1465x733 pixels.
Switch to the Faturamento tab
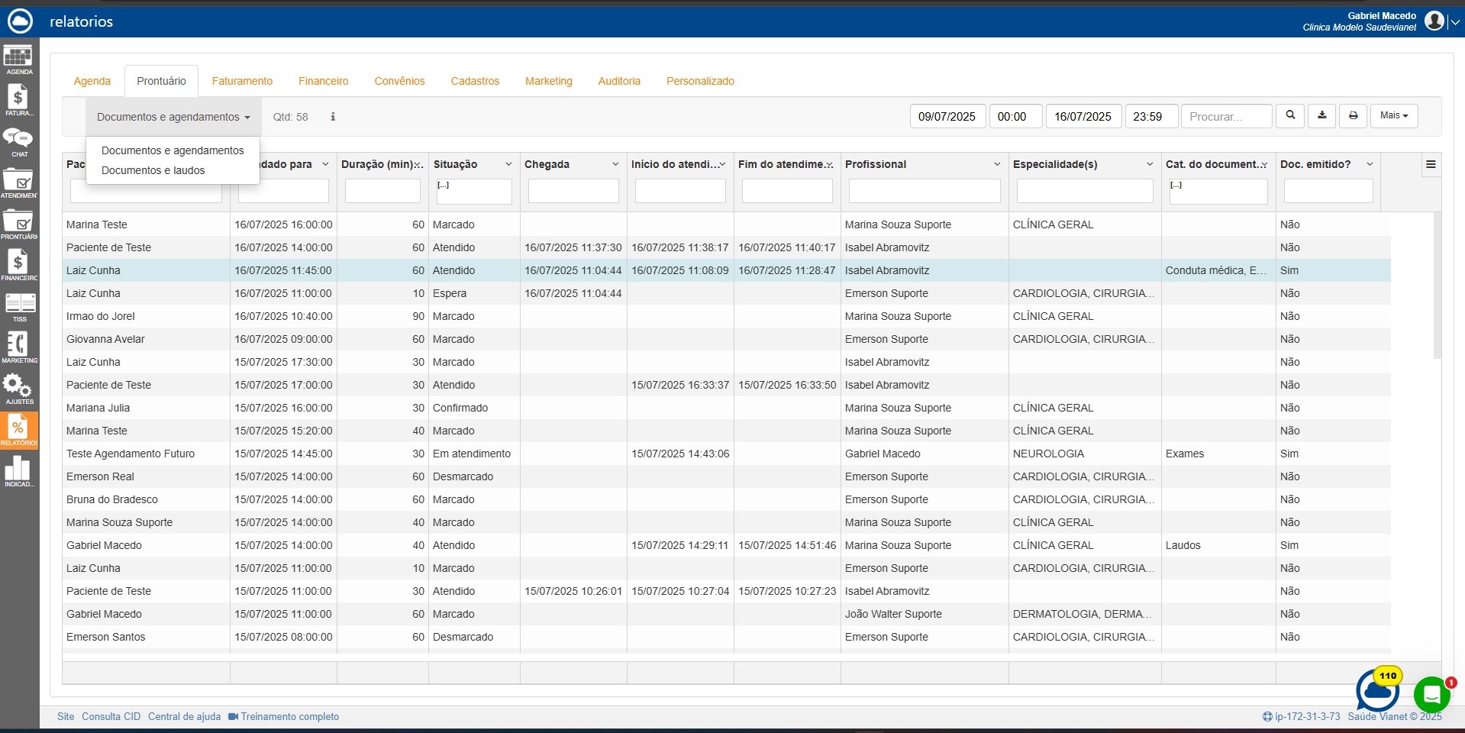(x=242, y=81)
